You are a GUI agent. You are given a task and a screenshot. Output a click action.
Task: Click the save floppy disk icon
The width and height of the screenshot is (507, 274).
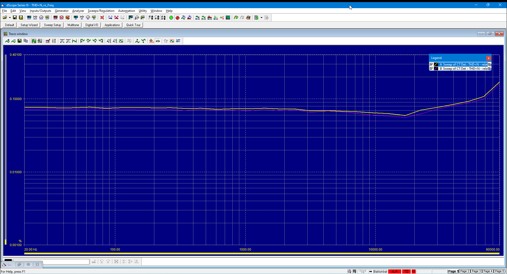coord(15,18)
